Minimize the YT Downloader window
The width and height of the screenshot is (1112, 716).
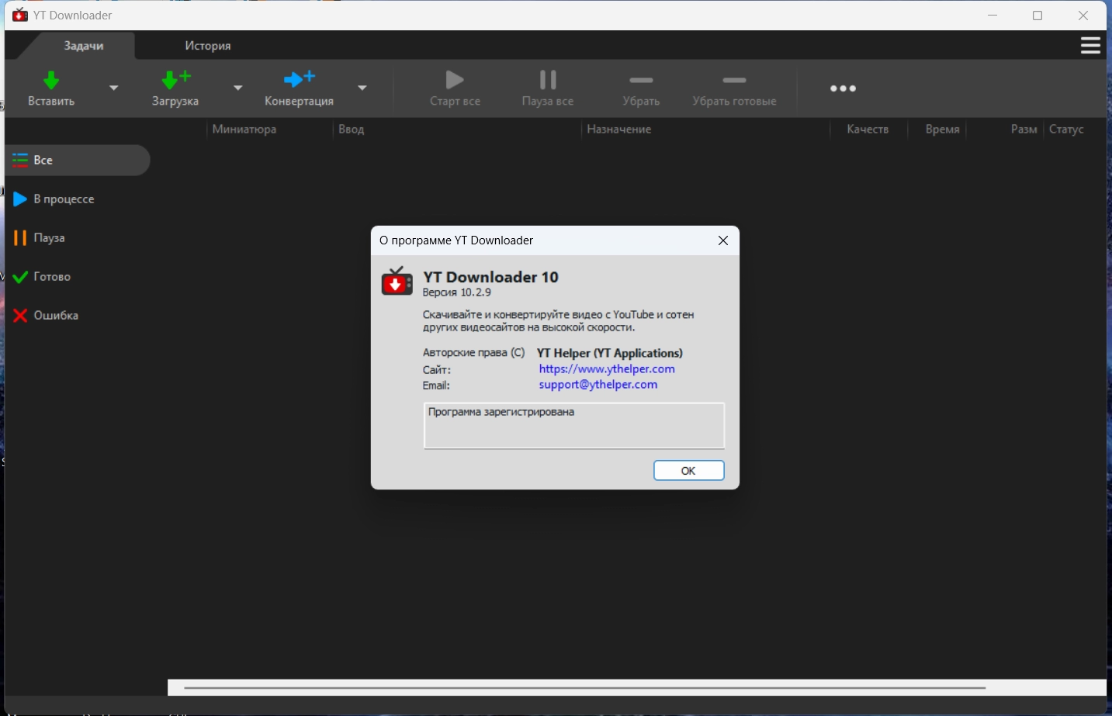point(992,16)
